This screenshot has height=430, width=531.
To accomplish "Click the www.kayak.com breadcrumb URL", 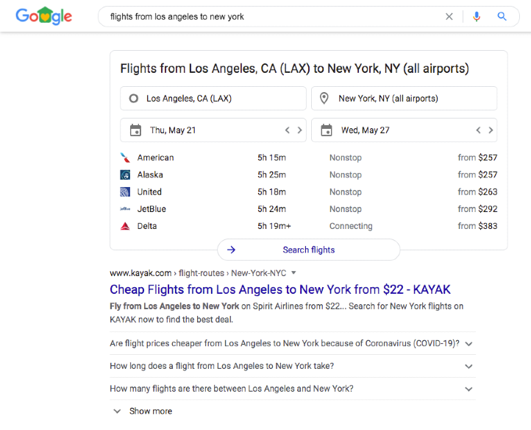I will [198, 273].
